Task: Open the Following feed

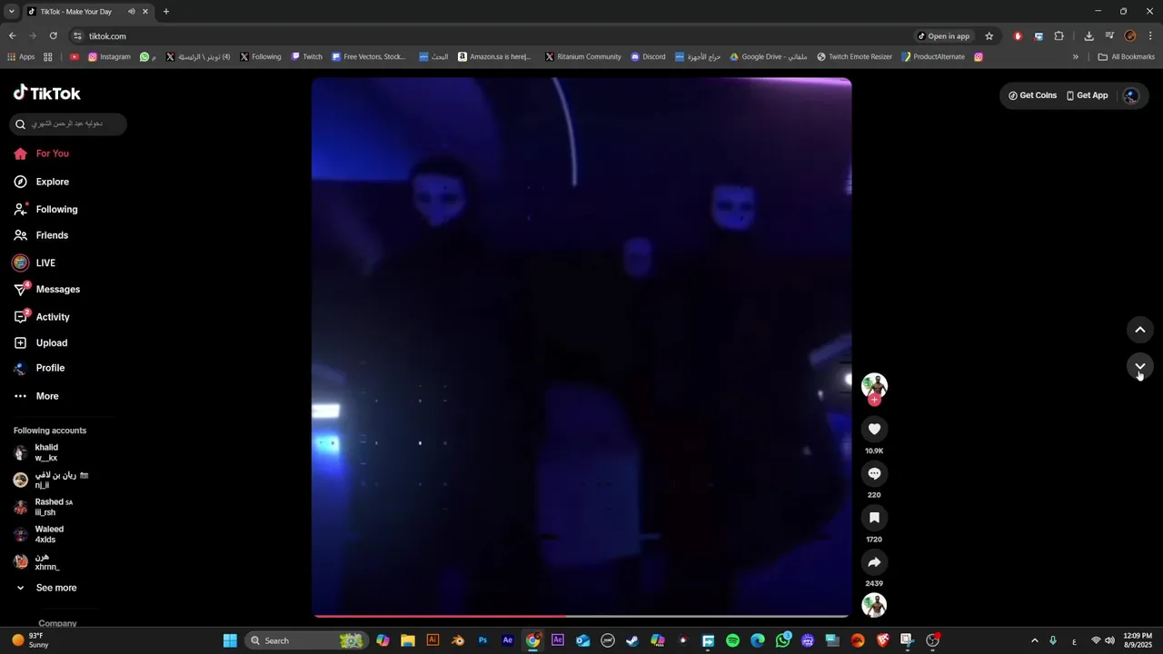Action: point(45,209)
